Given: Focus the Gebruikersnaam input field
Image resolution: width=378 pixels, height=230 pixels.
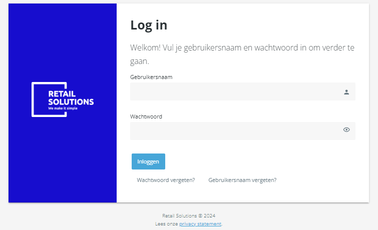Looking at the screenshot, I should (242, 91).
